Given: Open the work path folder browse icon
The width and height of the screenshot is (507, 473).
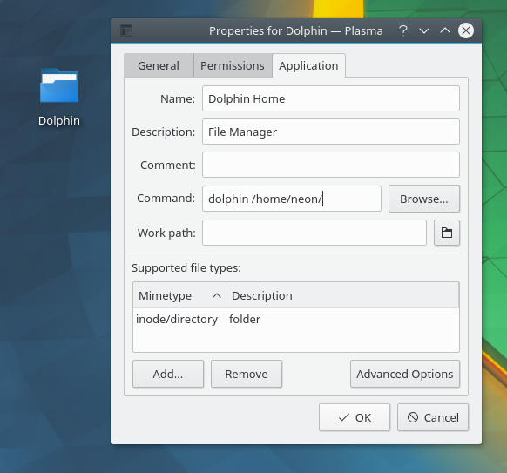Looking at the screenshot, I should (447, 233).
